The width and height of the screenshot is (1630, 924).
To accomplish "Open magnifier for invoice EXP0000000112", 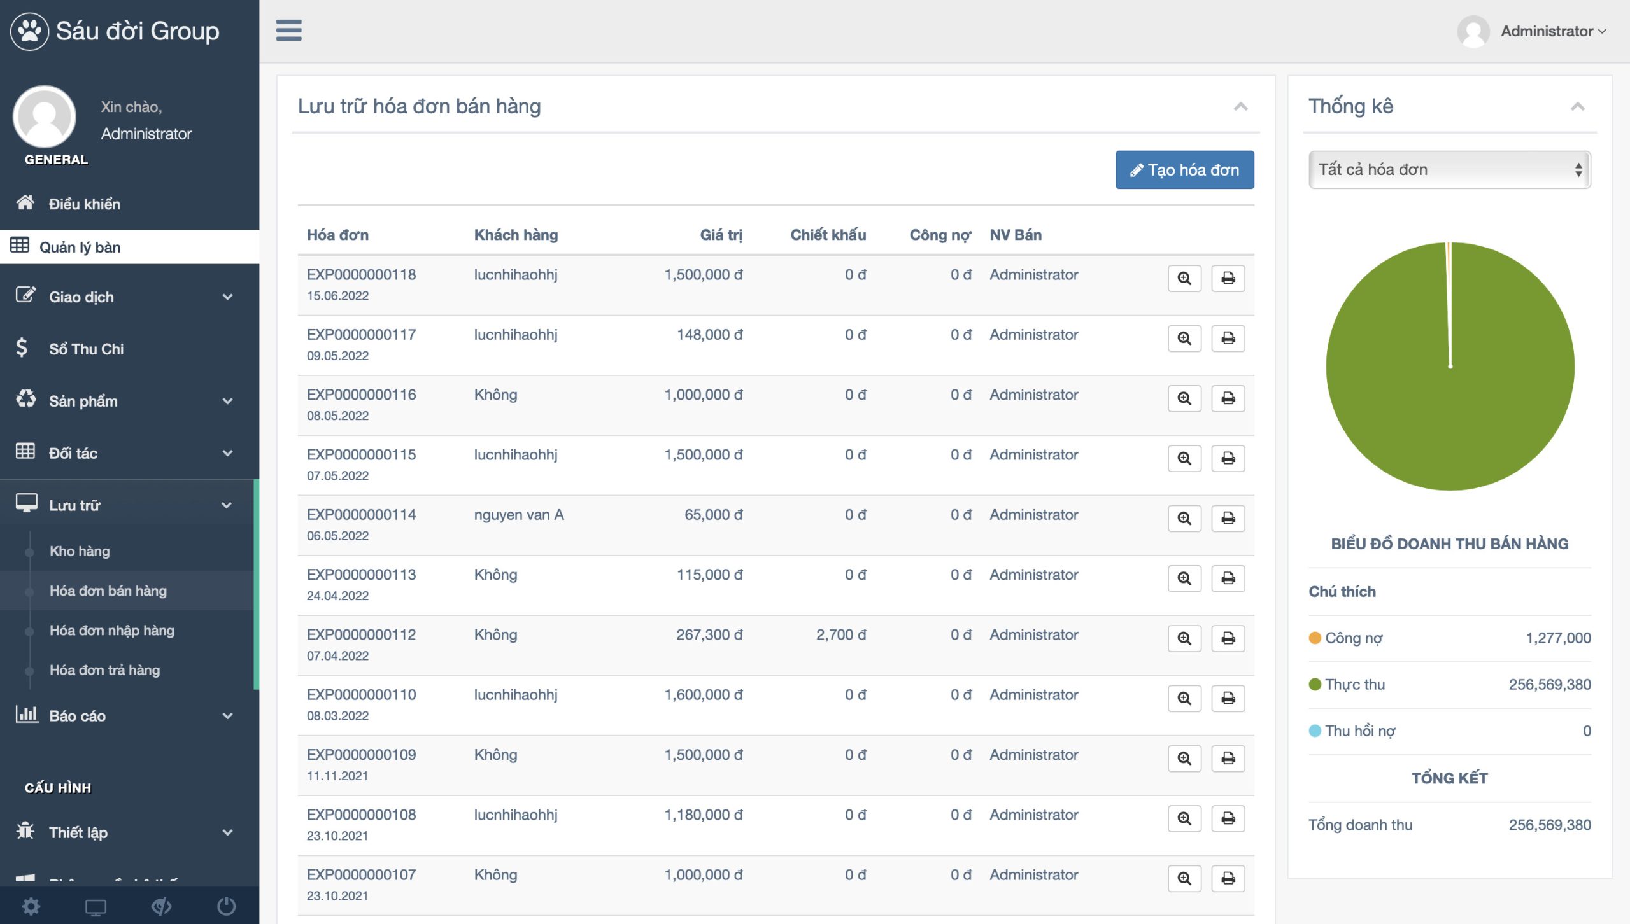I will click(x=1184, y=638).
